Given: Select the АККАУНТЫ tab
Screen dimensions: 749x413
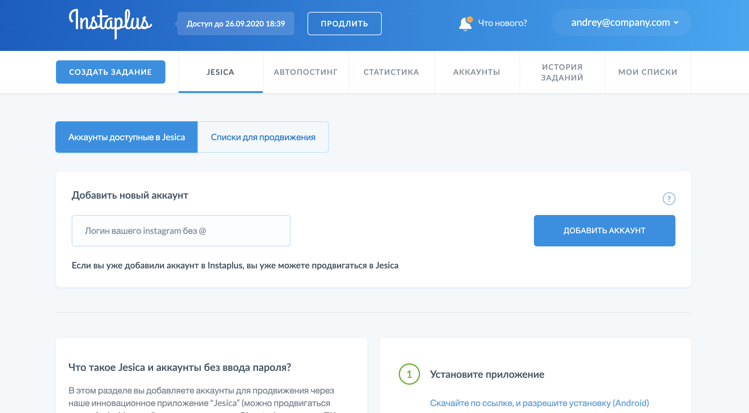Looking at the screenshot, I should (x=477, y=72).
